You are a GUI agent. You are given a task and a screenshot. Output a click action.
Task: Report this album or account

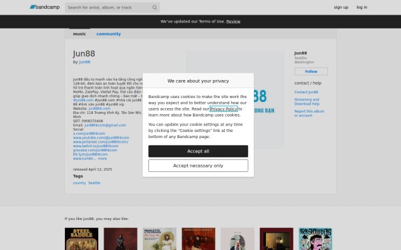click(309, 113)
